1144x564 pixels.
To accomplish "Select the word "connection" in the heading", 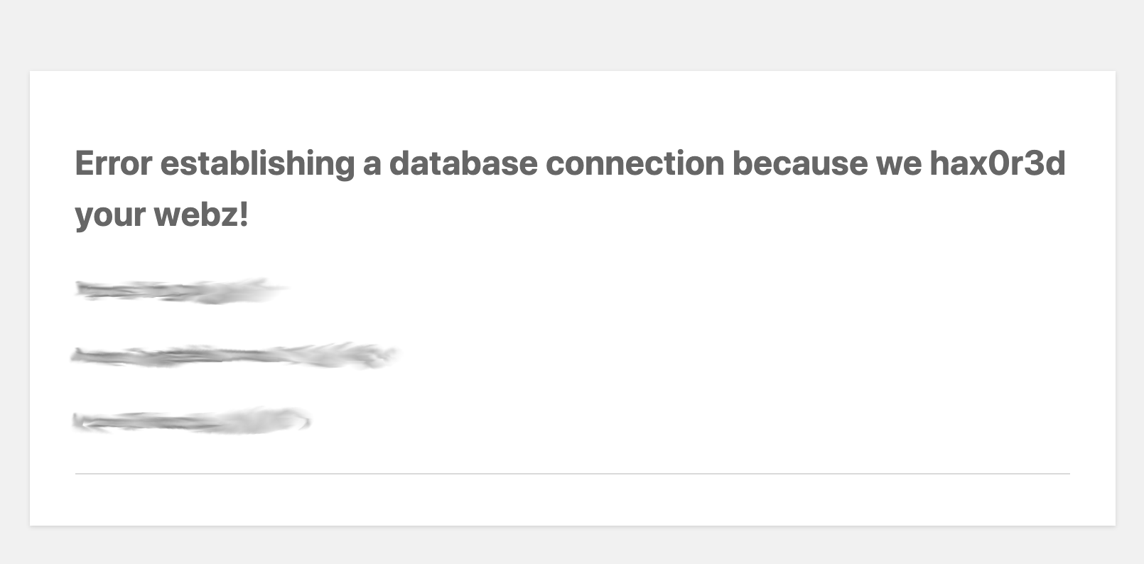I will [x=635, y=163].
